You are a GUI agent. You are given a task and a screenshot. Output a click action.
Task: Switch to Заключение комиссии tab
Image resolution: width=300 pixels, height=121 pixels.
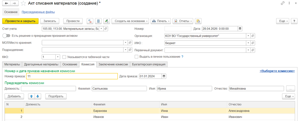point(113,64)
